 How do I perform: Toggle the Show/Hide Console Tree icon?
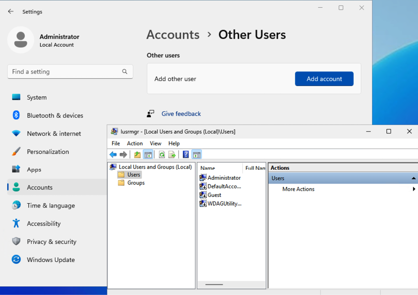tap(149, 154)
